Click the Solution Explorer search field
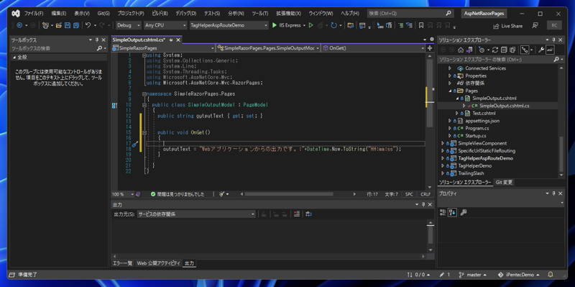Viewport: 575px width, 287px height. pyautogui.click(x=500, y=60)
